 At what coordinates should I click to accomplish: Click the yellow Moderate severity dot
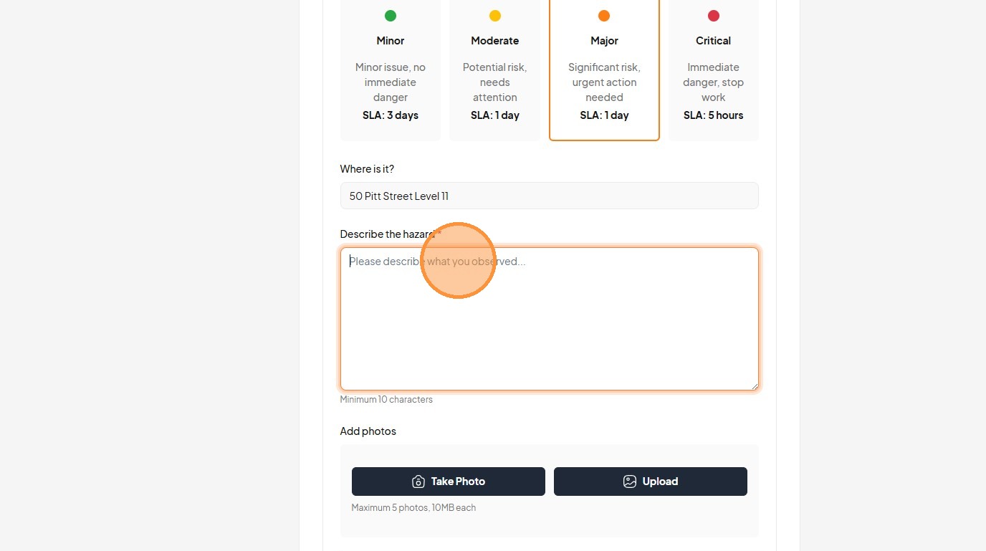coord(495,16)
